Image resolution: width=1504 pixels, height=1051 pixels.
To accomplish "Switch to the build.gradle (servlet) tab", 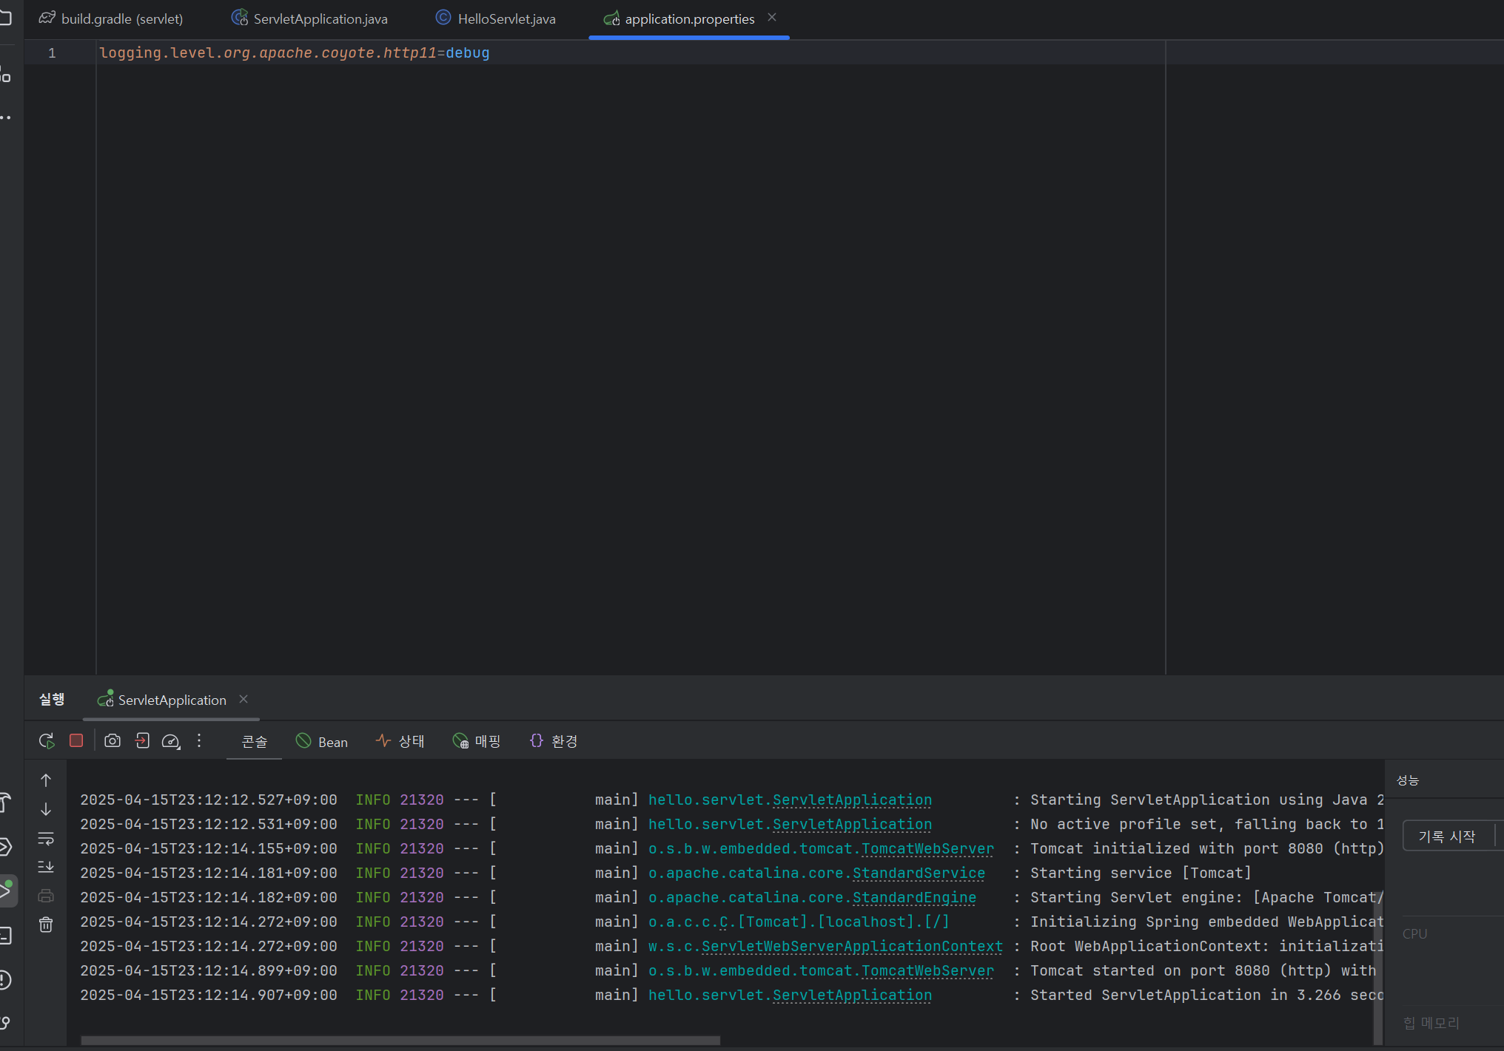I will 111,18.
